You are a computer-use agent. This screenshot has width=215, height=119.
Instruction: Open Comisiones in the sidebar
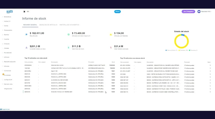[x=7, y=71]
